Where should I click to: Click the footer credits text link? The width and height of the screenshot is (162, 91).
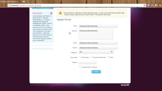point(55,85)
